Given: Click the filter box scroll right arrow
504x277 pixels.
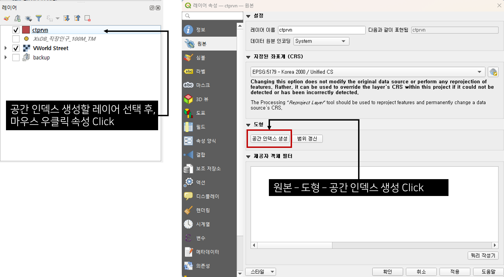Looking at the screenshot, I should [495, 245].
